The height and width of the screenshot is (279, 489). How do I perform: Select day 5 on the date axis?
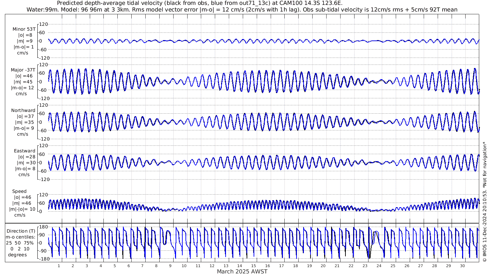115,266
